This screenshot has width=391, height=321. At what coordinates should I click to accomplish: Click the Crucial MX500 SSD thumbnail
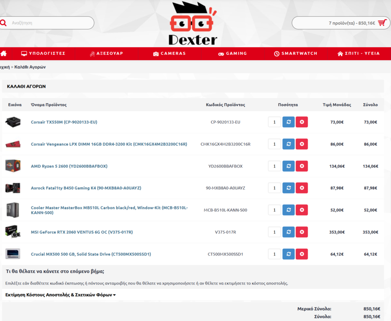point(13,254)
